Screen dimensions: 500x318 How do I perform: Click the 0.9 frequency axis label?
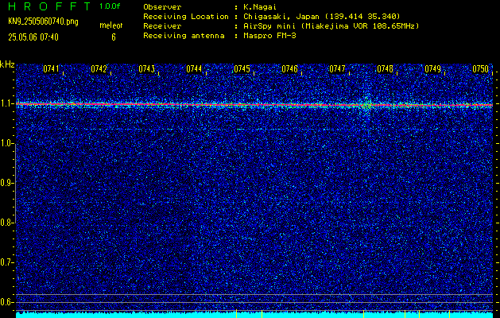[x=6, y=183]
